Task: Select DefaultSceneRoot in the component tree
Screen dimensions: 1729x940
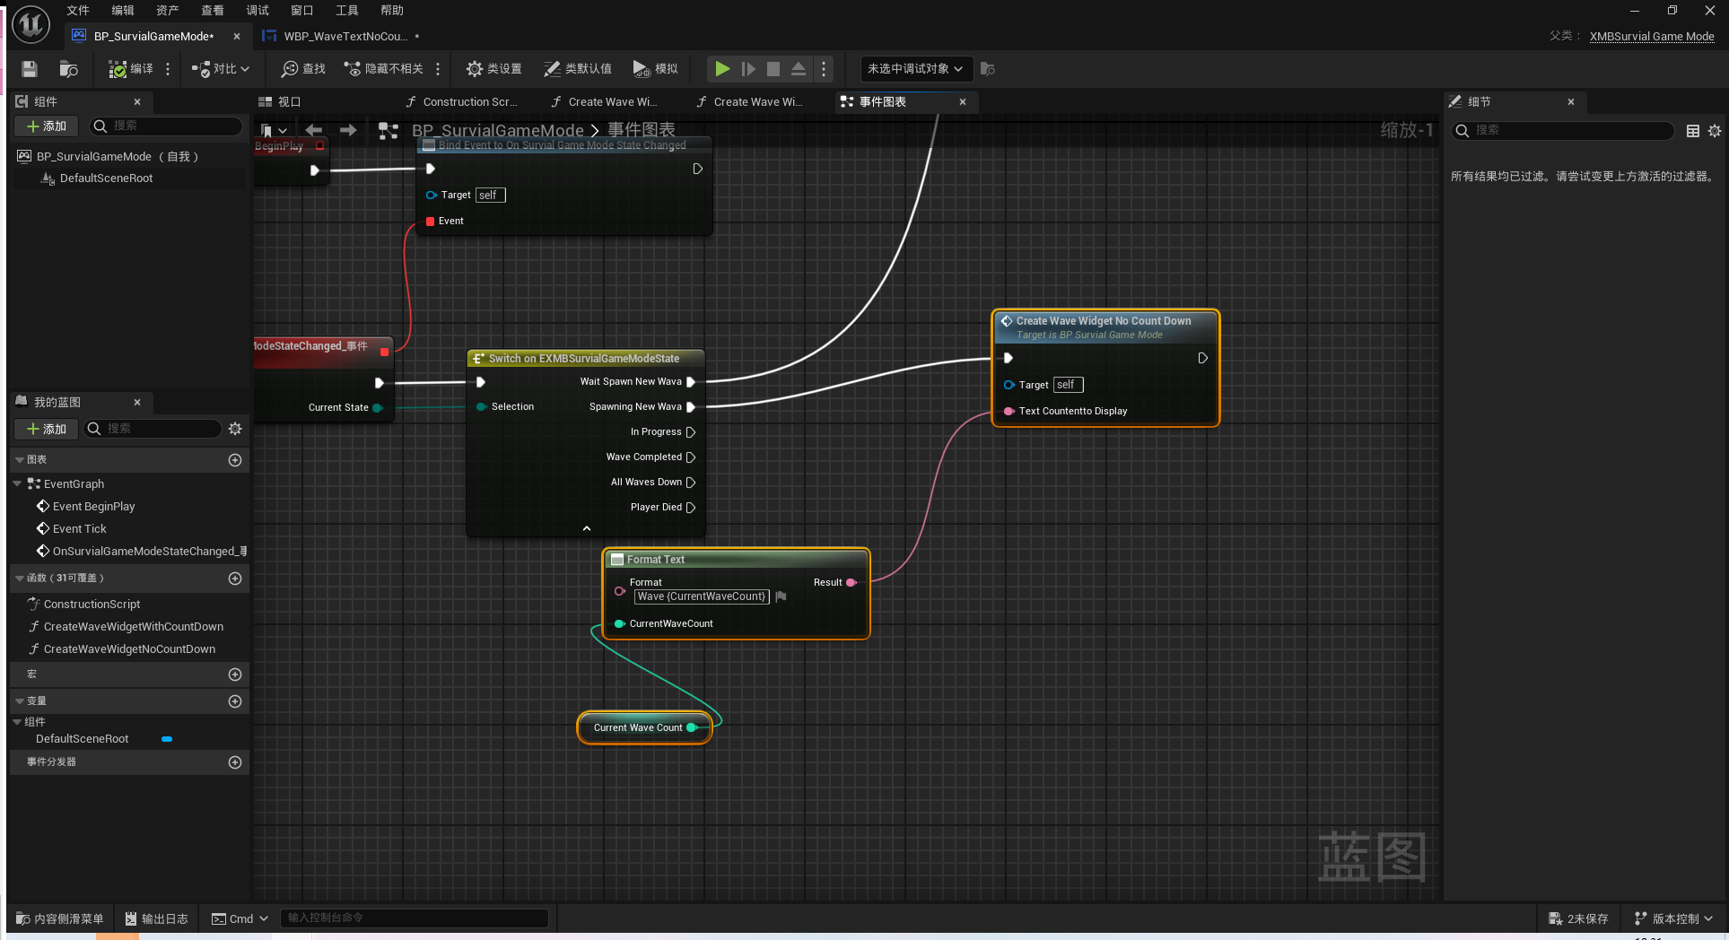Action: [x=106, y=178]
